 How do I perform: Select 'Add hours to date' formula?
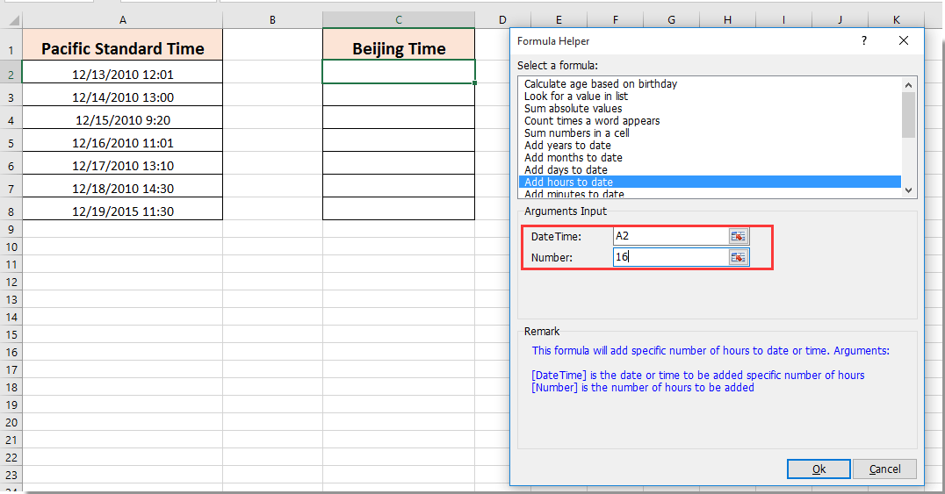click(568, 182)
